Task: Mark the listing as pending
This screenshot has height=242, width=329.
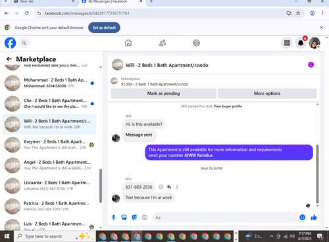Action: point(163,93)
